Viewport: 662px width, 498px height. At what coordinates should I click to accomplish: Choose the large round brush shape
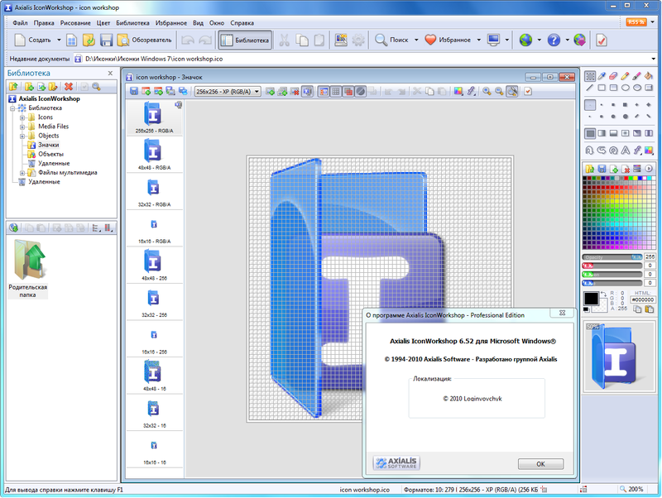(626, 116)
